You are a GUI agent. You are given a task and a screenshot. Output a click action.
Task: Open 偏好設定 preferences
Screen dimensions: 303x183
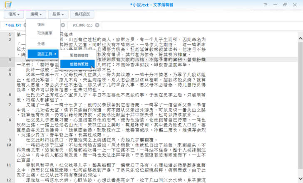82,14
